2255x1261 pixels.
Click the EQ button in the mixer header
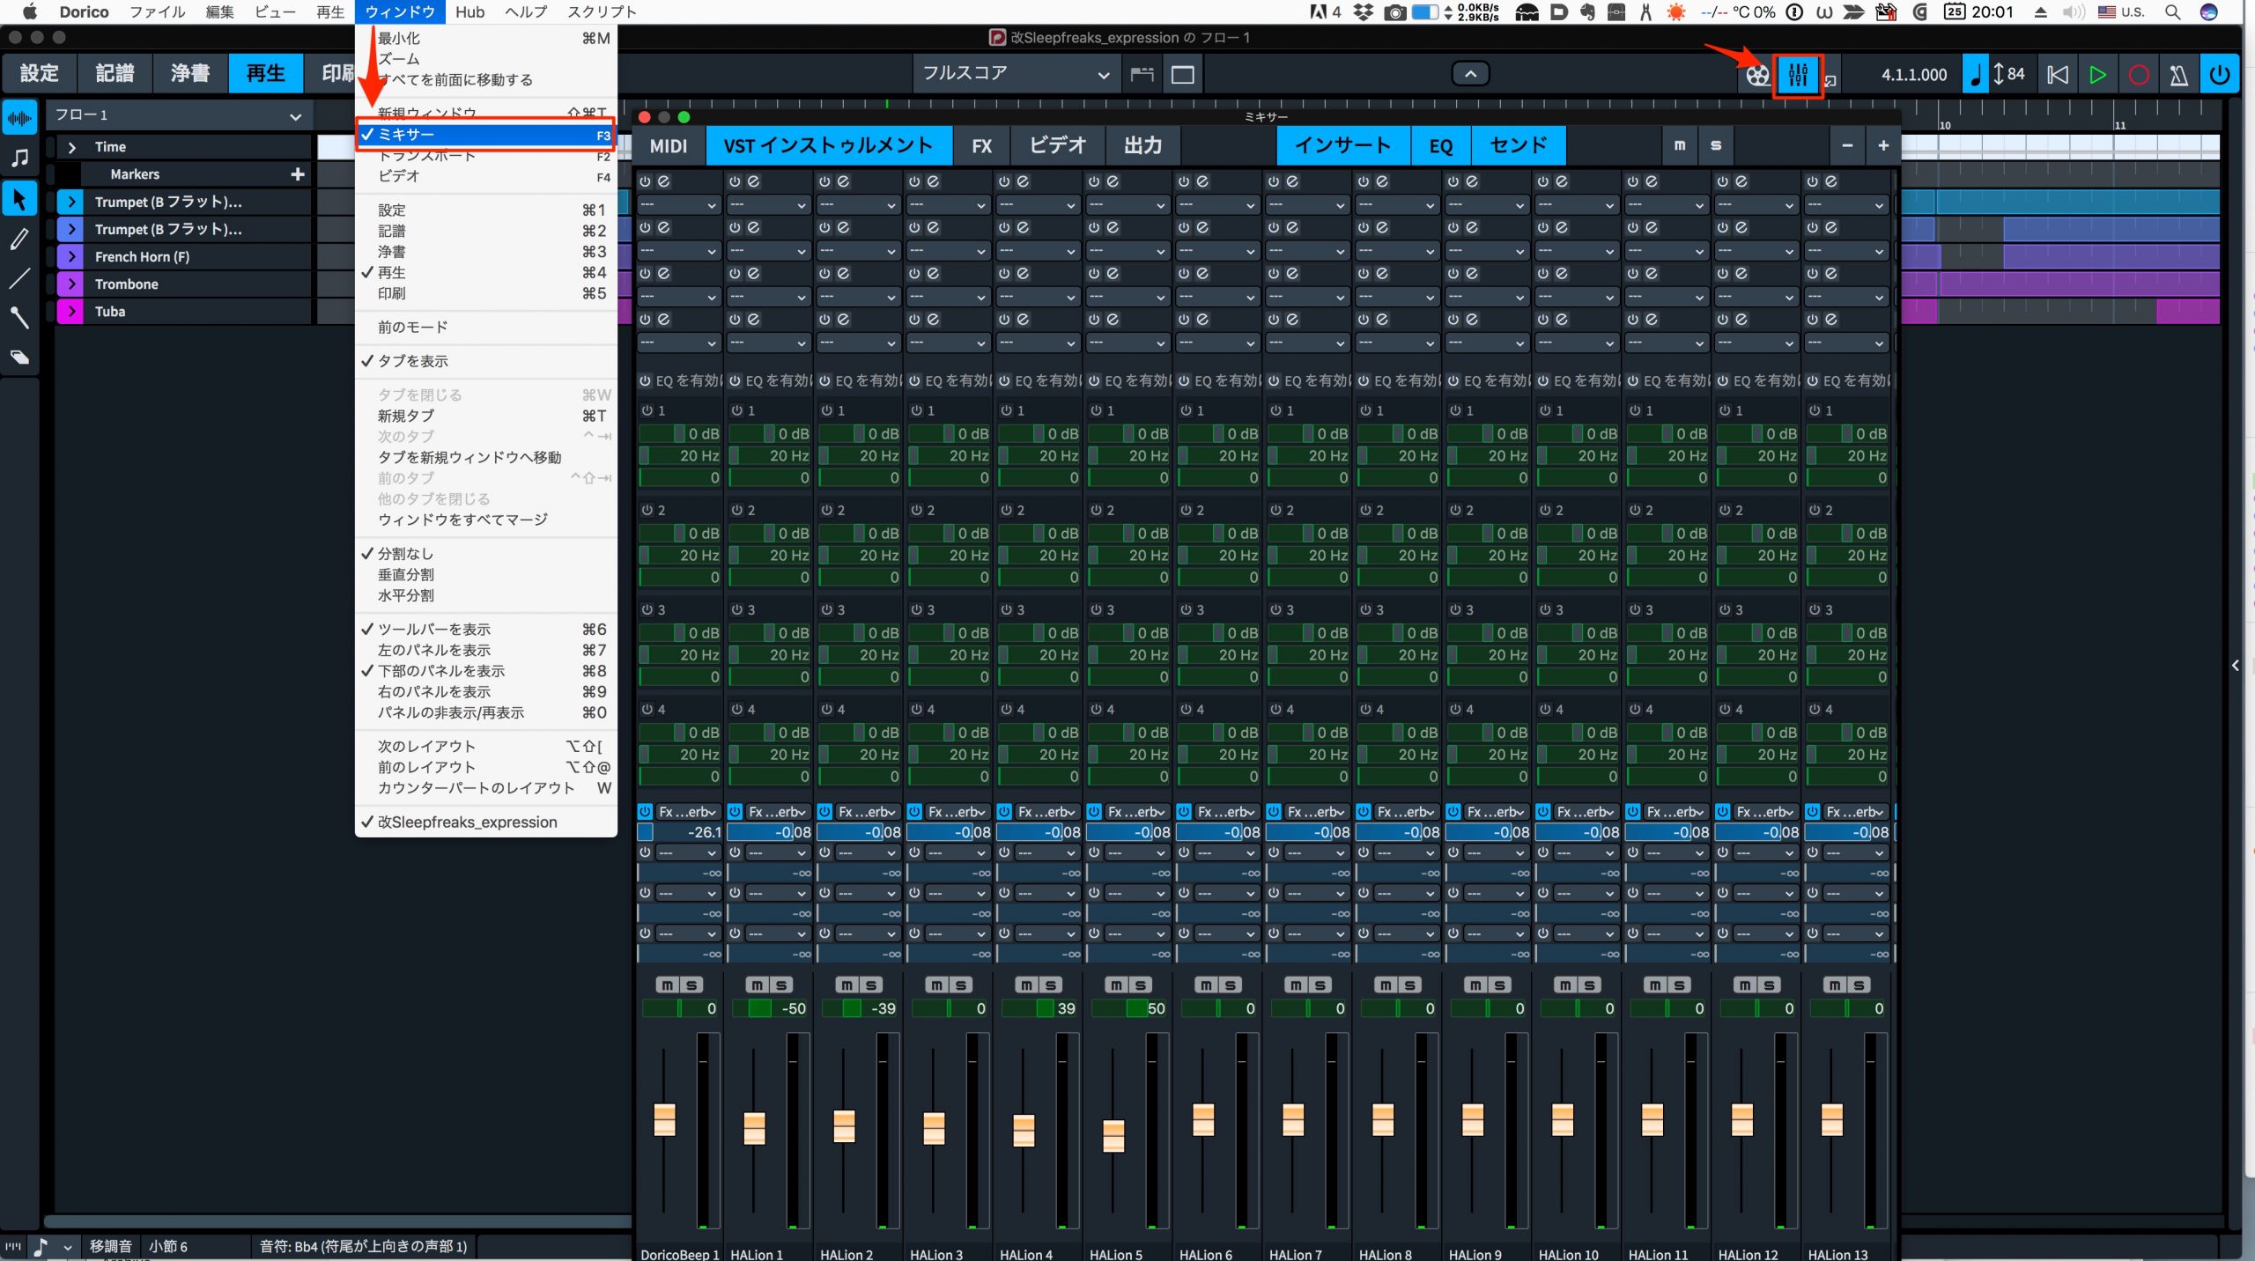point(1440,145)
